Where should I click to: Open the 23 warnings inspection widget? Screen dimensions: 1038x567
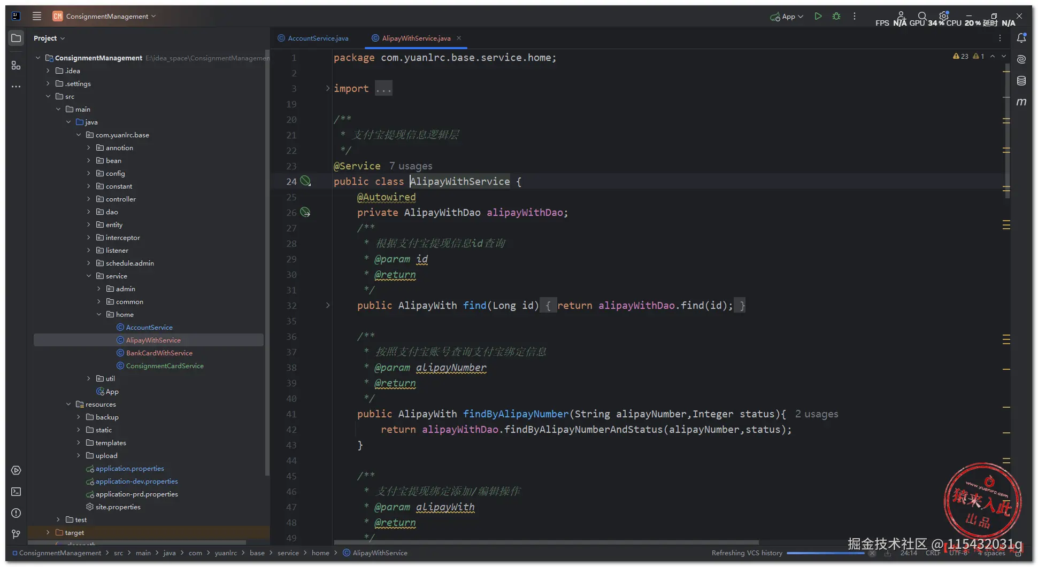960,56
